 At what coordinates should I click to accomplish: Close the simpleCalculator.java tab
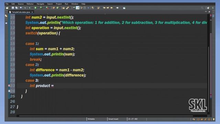click(32, 12)
